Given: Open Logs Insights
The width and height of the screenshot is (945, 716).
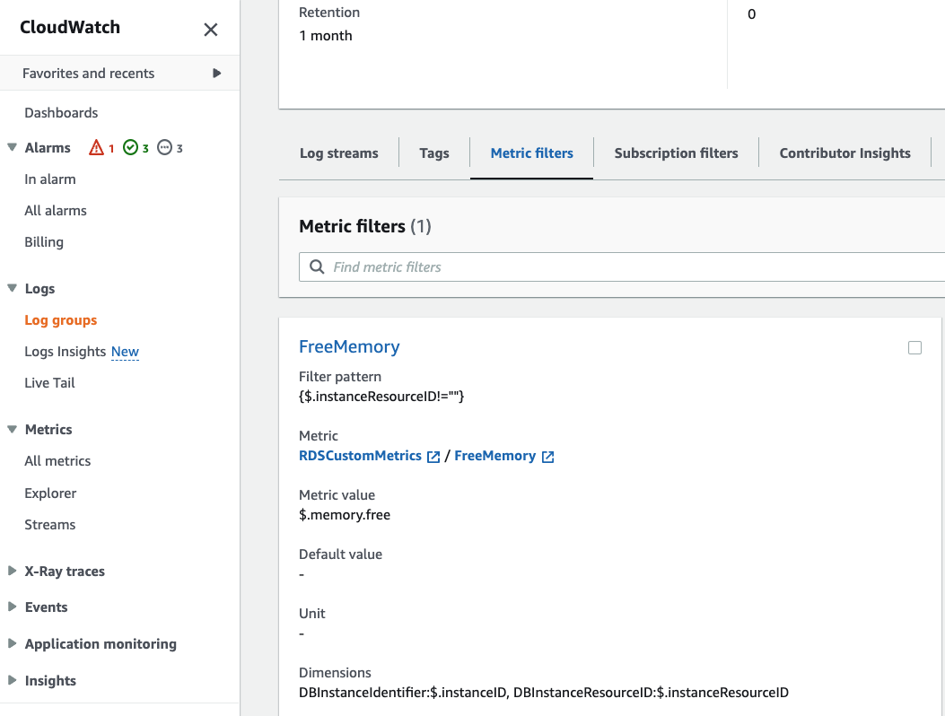Looking at the screenshot, I should 66,352.
